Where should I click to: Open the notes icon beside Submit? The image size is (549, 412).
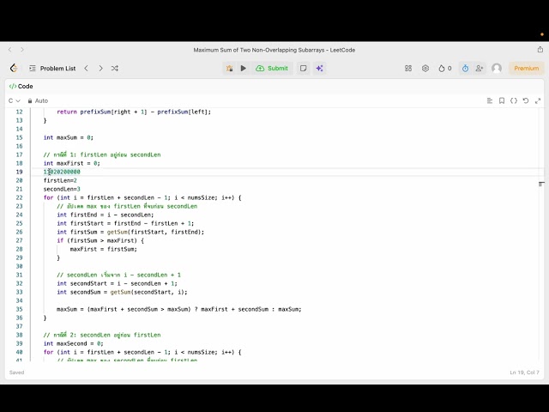[303, 69]
